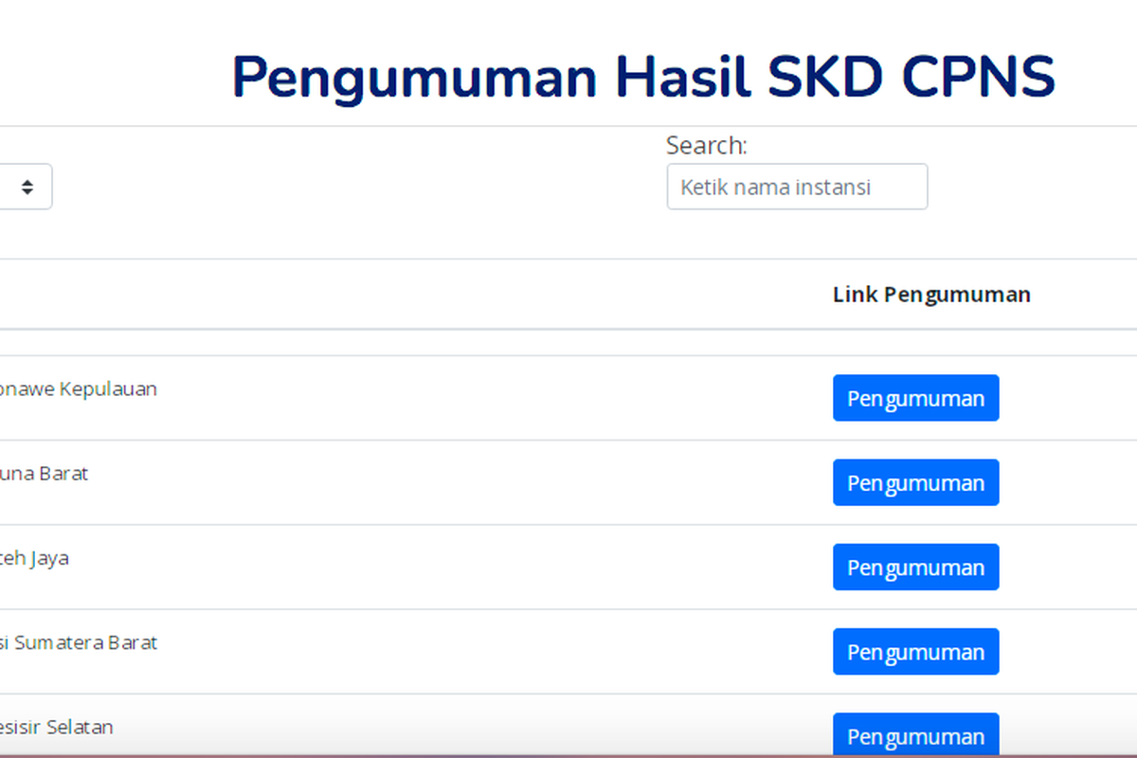1137x758 pixels.
Task: Open Pengumuman button for Konawe Kepulauan row
Action: point(915,398)
